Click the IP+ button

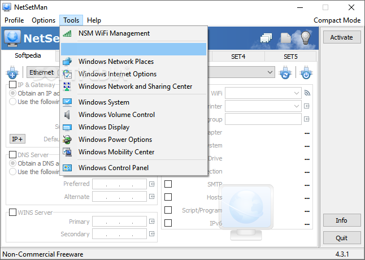18,139
